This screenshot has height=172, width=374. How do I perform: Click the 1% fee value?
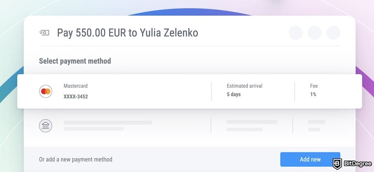[313, 94]
